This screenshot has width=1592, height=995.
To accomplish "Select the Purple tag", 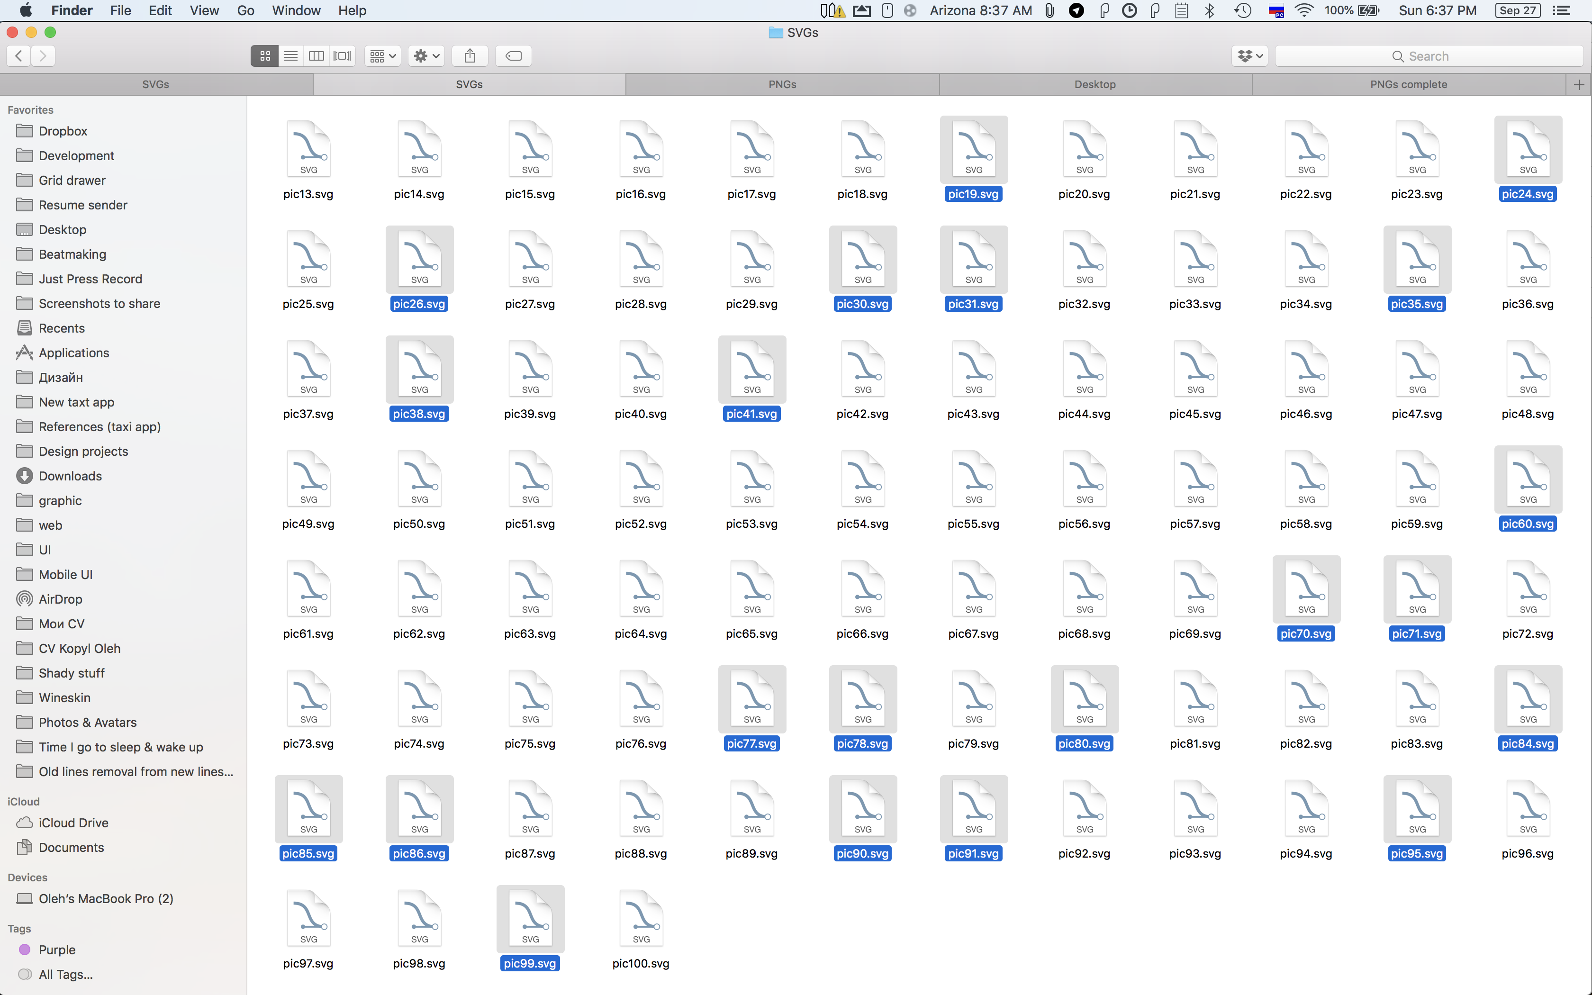I will (x=56, y=950).
